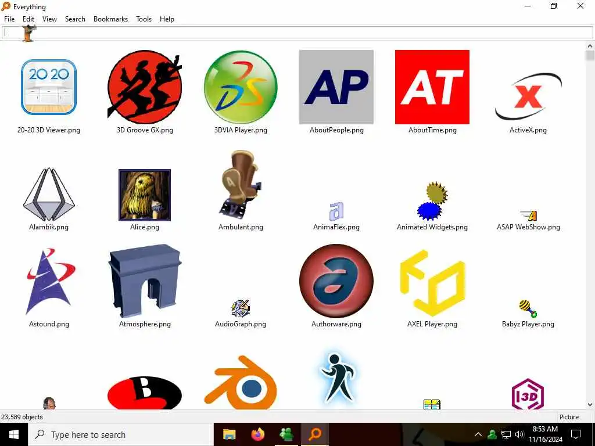This screenshot has height=446, width=595.
Task: Focus the Everything search input field
Action: [297, 33]
